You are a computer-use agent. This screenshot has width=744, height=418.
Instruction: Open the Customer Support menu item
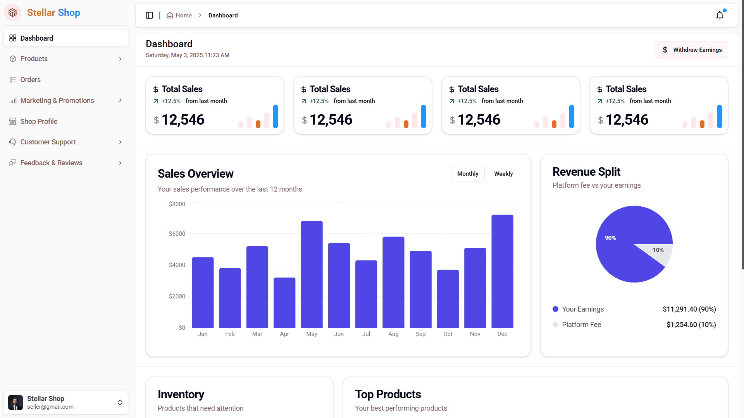point(48,142)
